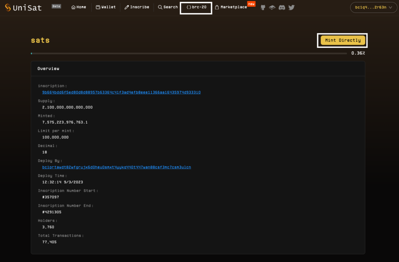Open the GitBook docs icon
This screenshot has height=262, width=399.
[272, 7]
